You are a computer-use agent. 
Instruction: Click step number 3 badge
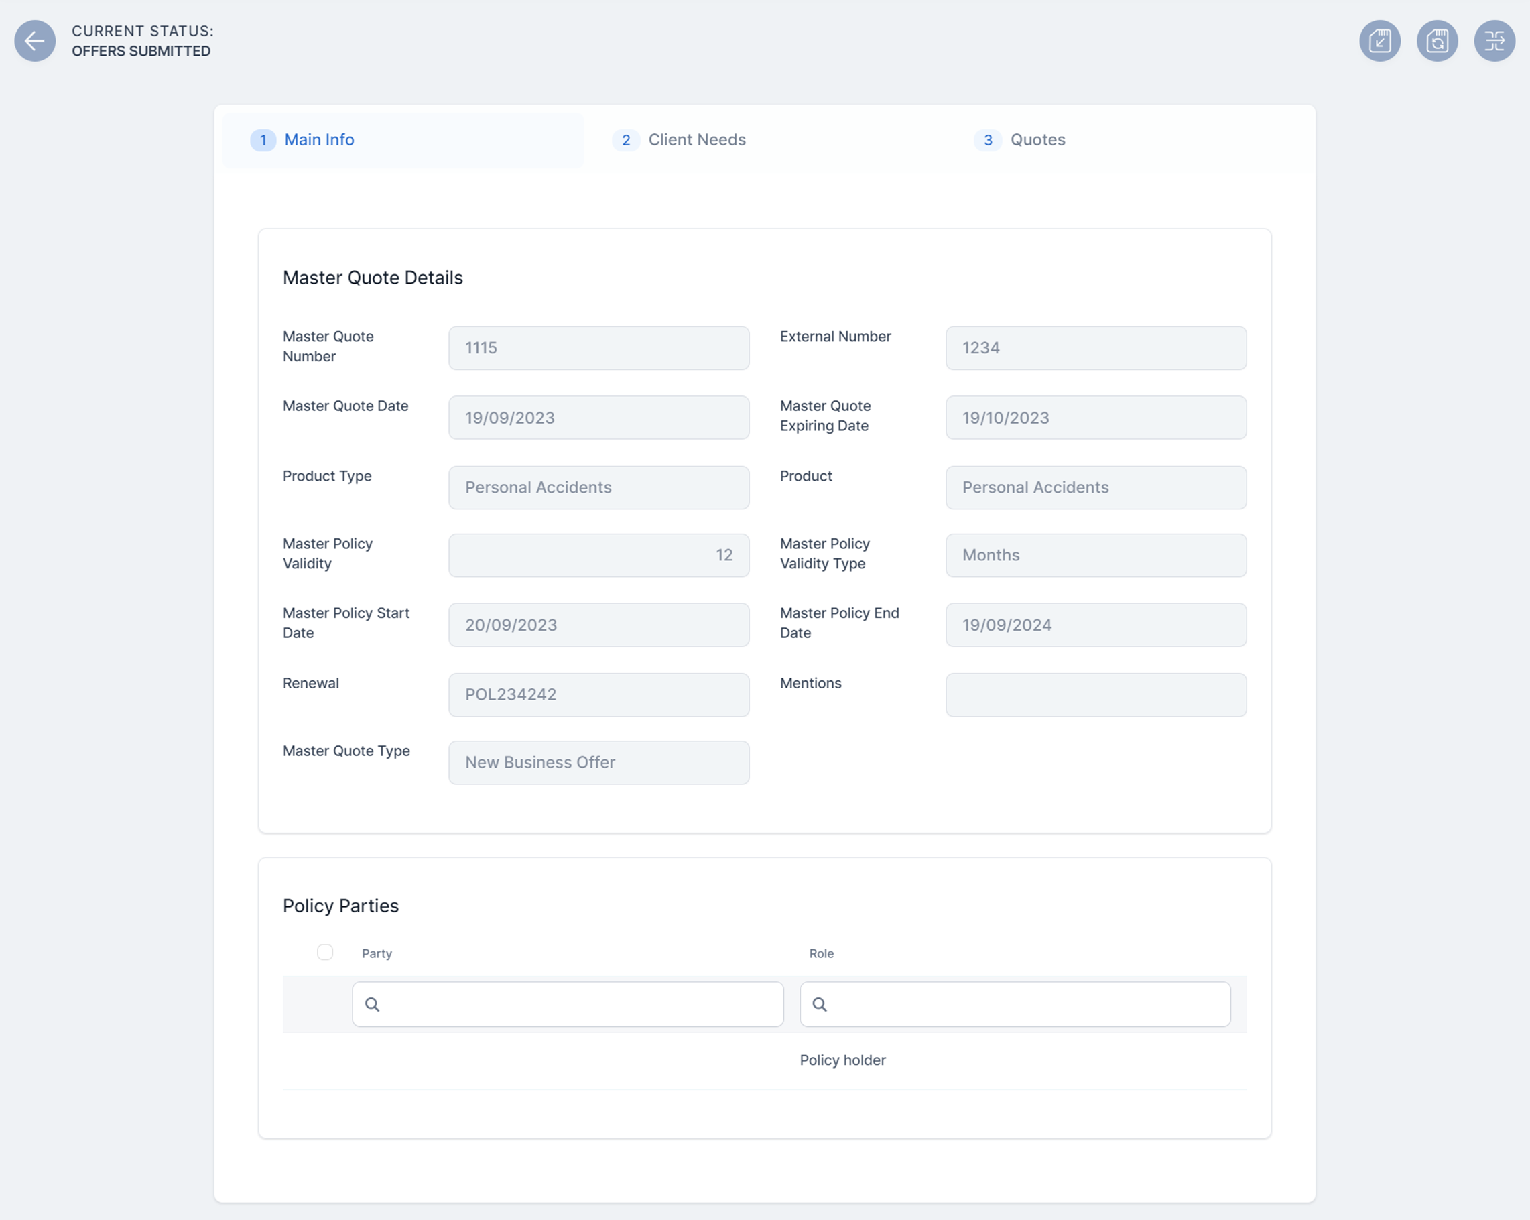[x=987, y=140]
